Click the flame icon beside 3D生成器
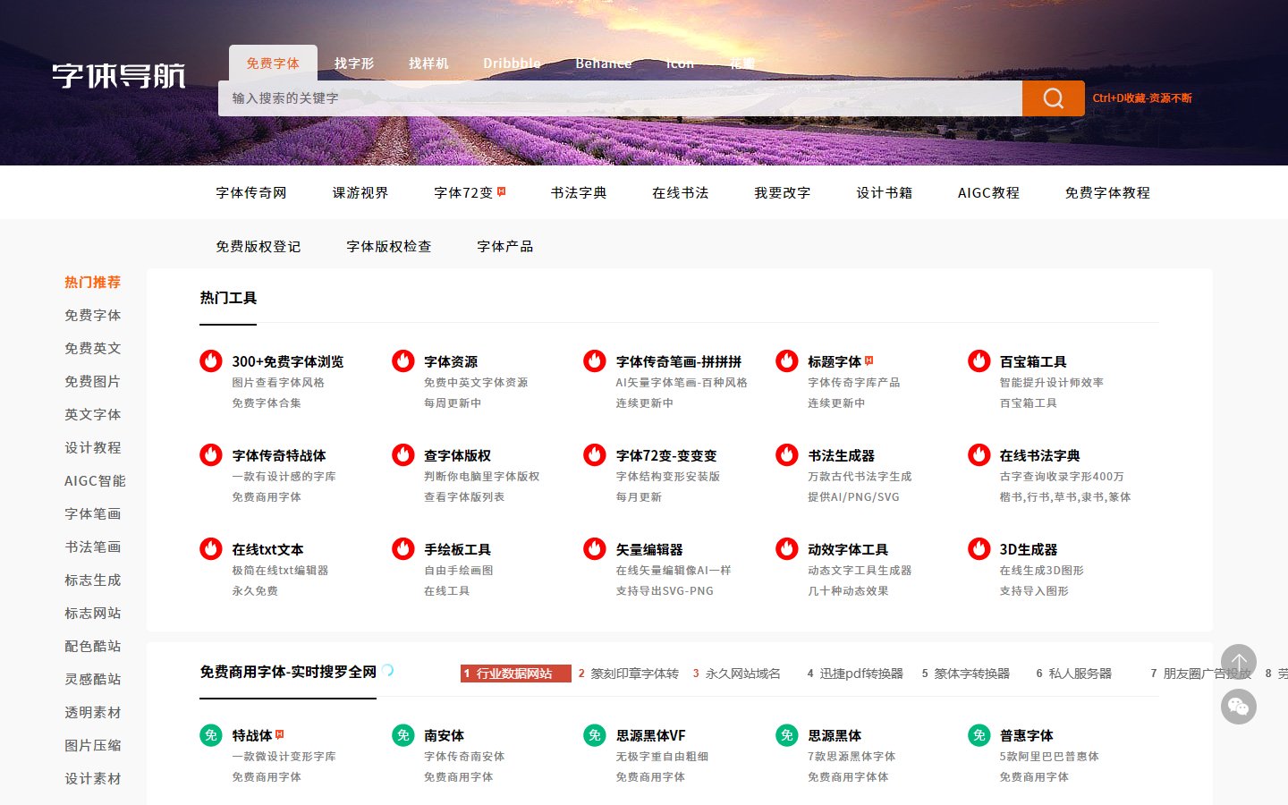Viewport: 1288px width, 805px height. click(x=979, y=549)
